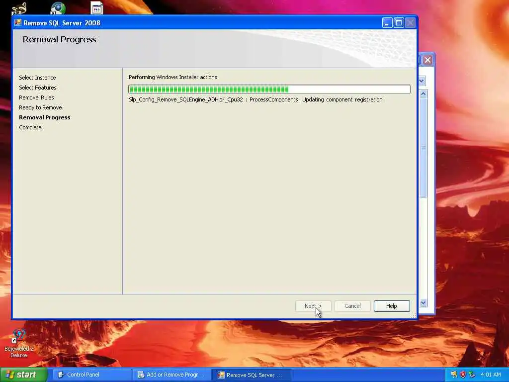Screen dimensions: 509x382
Task: Click the Slp_Config_Remove_SQLEngine status line
Action: (255, 99)
